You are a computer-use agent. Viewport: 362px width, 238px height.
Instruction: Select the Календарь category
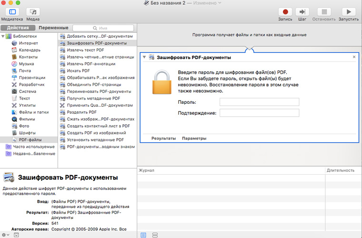pos(30,50)
